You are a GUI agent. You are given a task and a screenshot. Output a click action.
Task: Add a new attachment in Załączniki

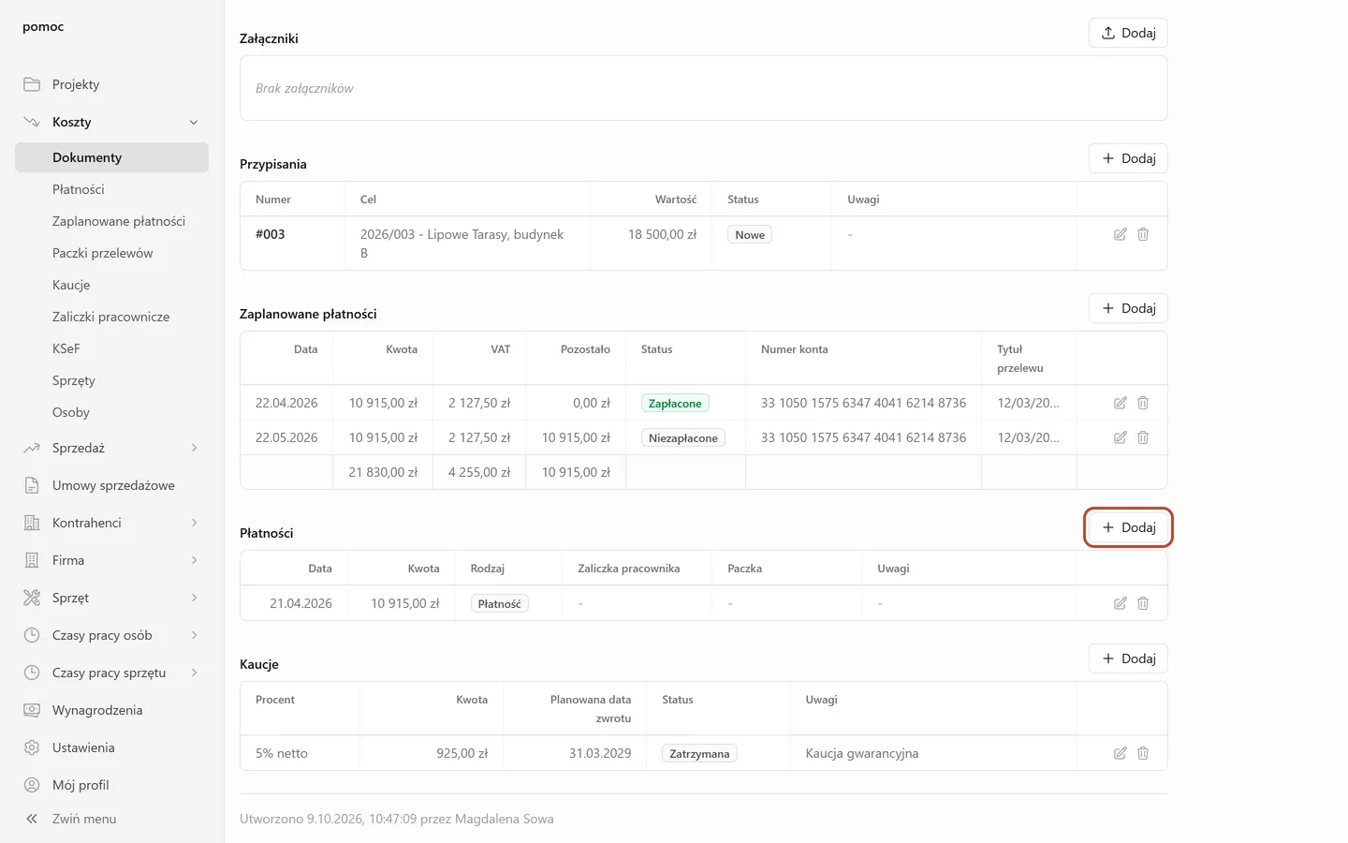point(1128,33)
